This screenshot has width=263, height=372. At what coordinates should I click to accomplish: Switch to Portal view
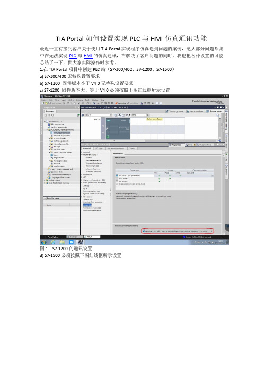(x=52, y=237)
